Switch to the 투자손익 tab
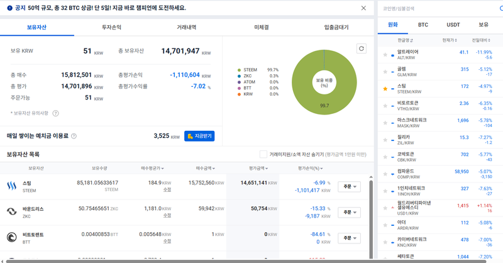This screenshot has height=263, width=503. 113,28
